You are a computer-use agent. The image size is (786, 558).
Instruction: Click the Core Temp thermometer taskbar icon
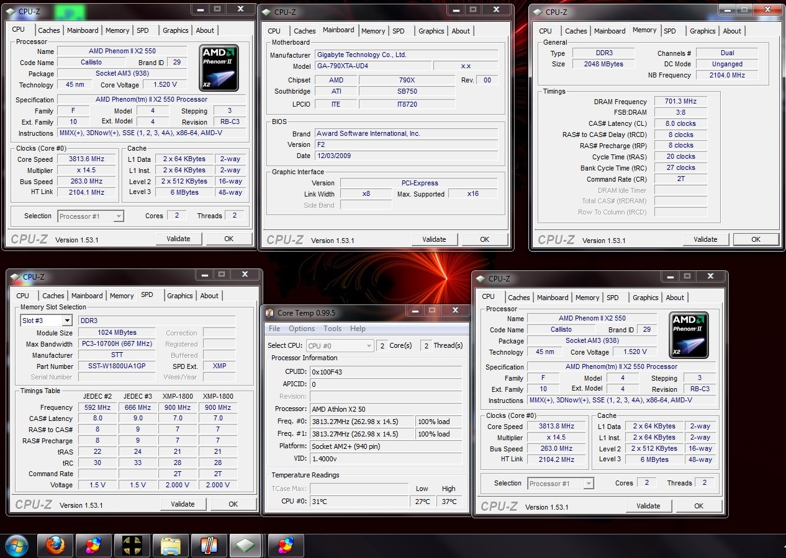click(209, 546)
